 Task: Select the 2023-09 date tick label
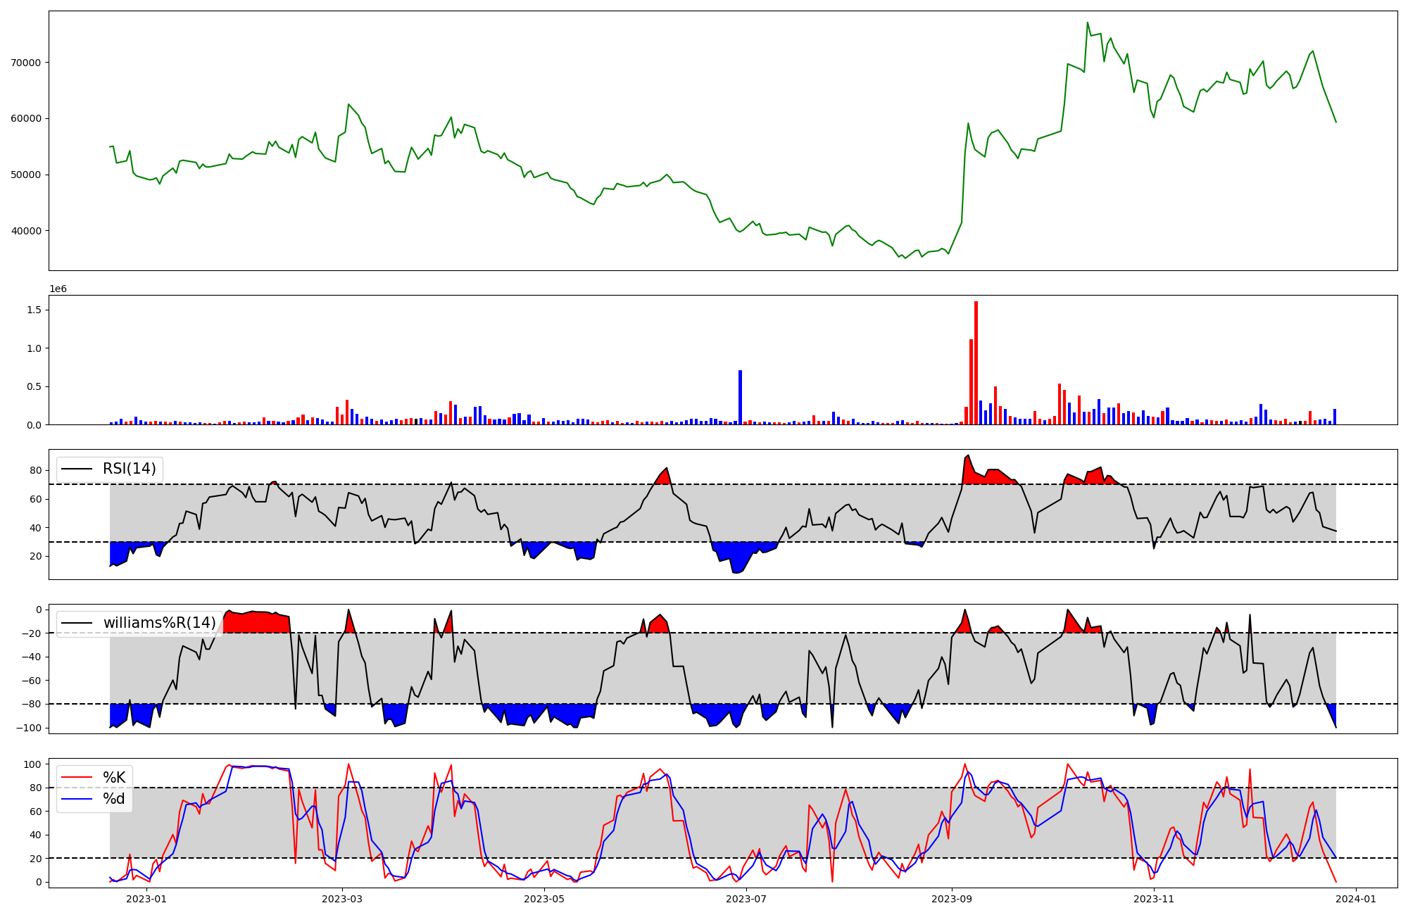[952, 899]
